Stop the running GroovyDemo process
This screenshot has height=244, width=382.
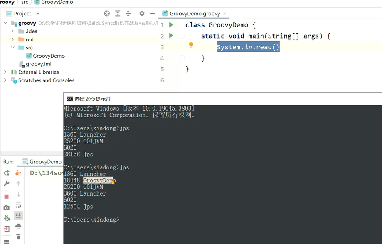7,197
